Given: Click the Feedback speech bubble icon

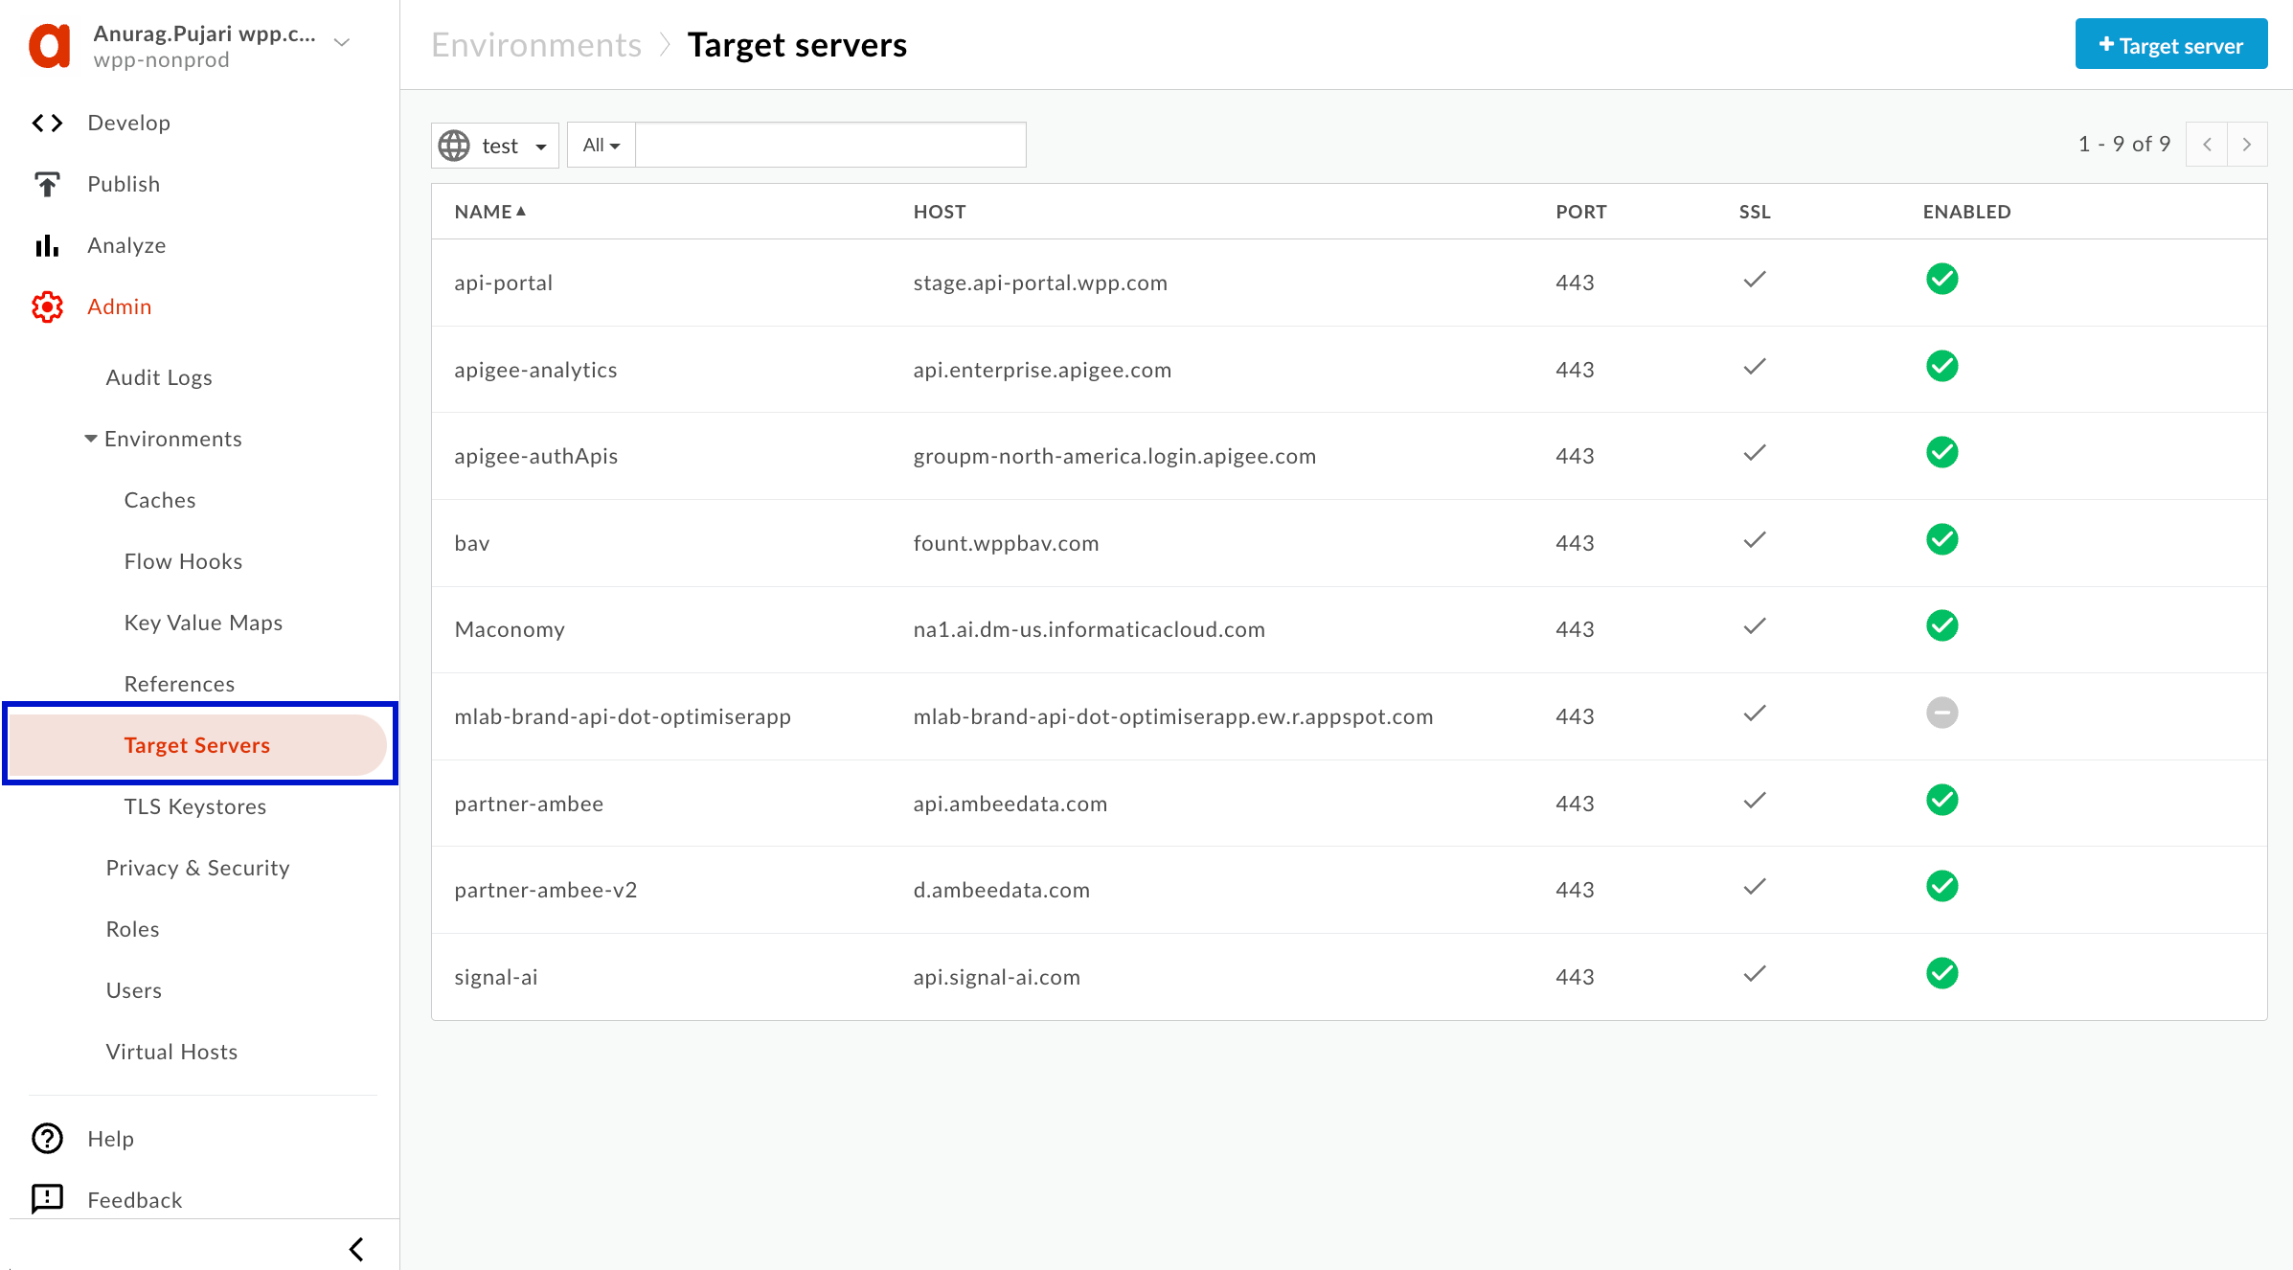Looking at the screenshot, I should point(47,1199).
